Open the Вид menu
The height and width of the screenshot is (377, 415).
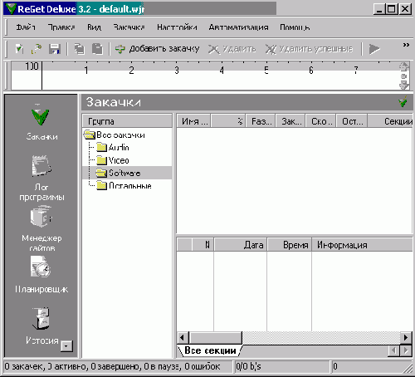click(x=94, y=27)
